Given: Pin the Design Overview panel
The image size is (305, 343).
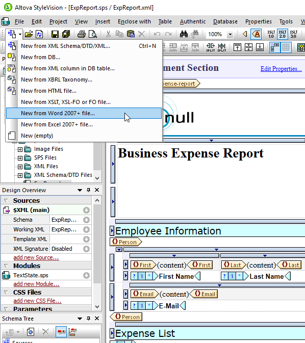Looking at the screenshot, I should coord(88,190).
